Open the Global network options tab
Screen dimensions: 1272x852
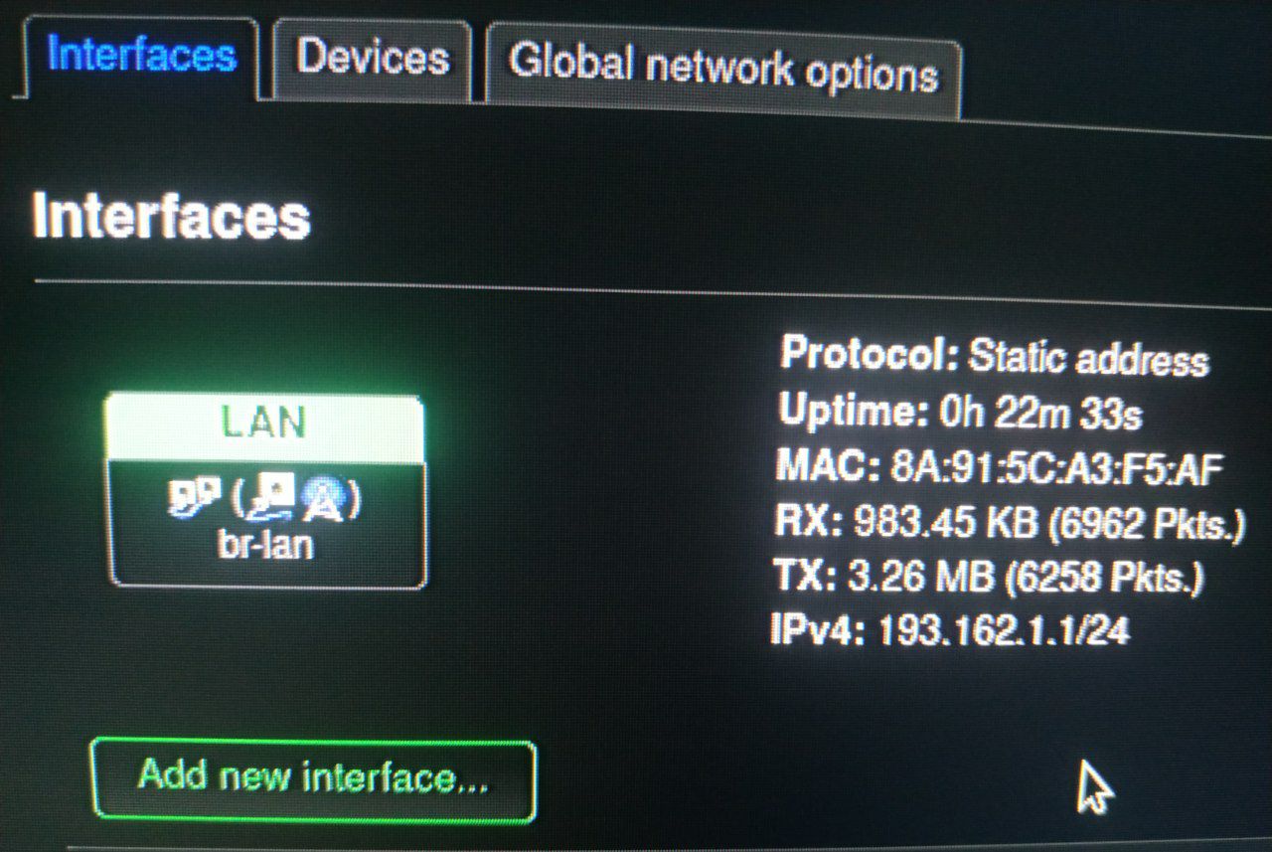(x=722, y=69)
